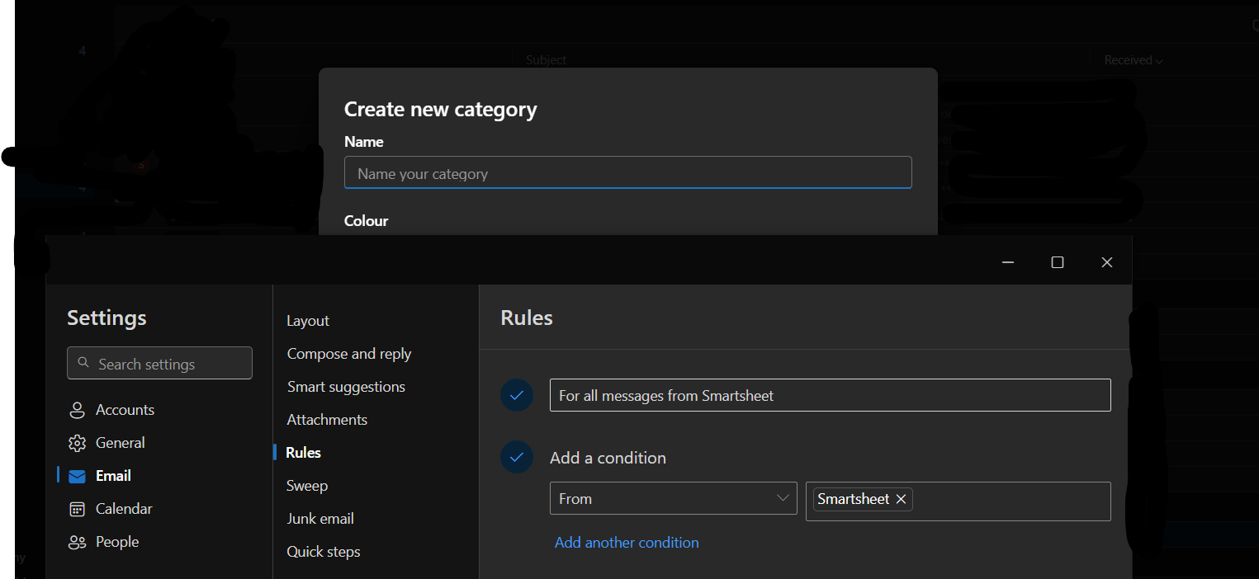Select the Email settings section

(x=113, y=476)
